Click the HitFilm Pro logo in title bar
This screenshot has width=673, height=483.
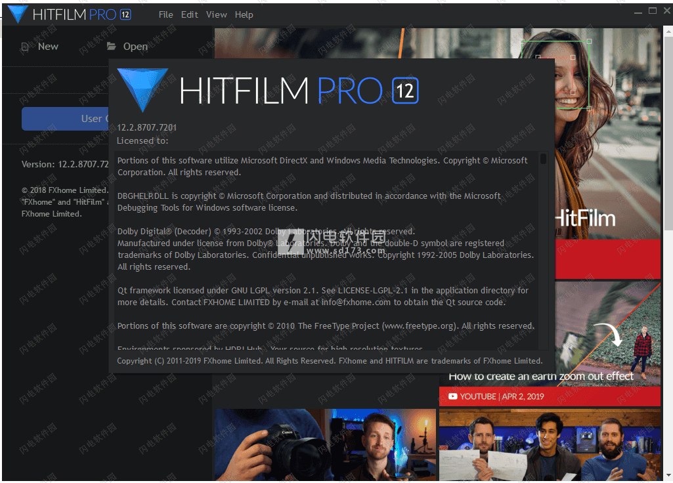(x=70, y=14)
